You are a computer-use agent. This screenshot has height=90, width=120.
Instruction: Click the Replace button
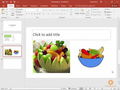pos(108,12)
